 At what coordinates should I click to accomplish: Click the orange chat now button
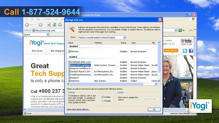[171, 51]
